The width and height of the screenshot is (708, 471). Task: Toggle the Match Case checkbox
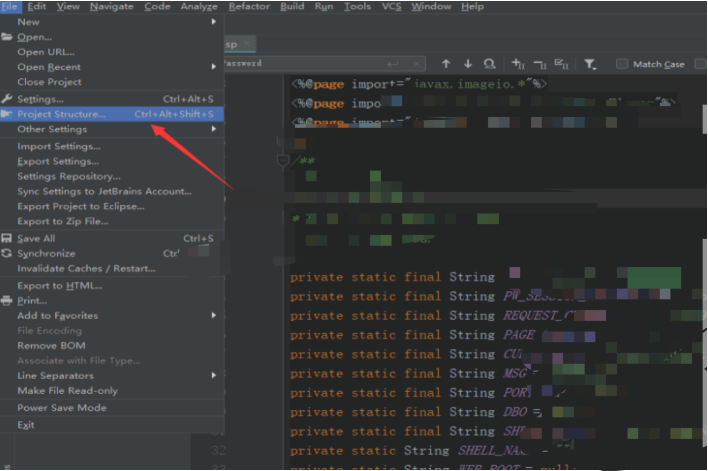tap(622, 64)
